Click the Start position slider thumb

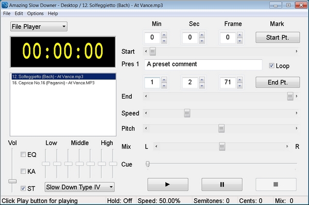pos(153,51)
